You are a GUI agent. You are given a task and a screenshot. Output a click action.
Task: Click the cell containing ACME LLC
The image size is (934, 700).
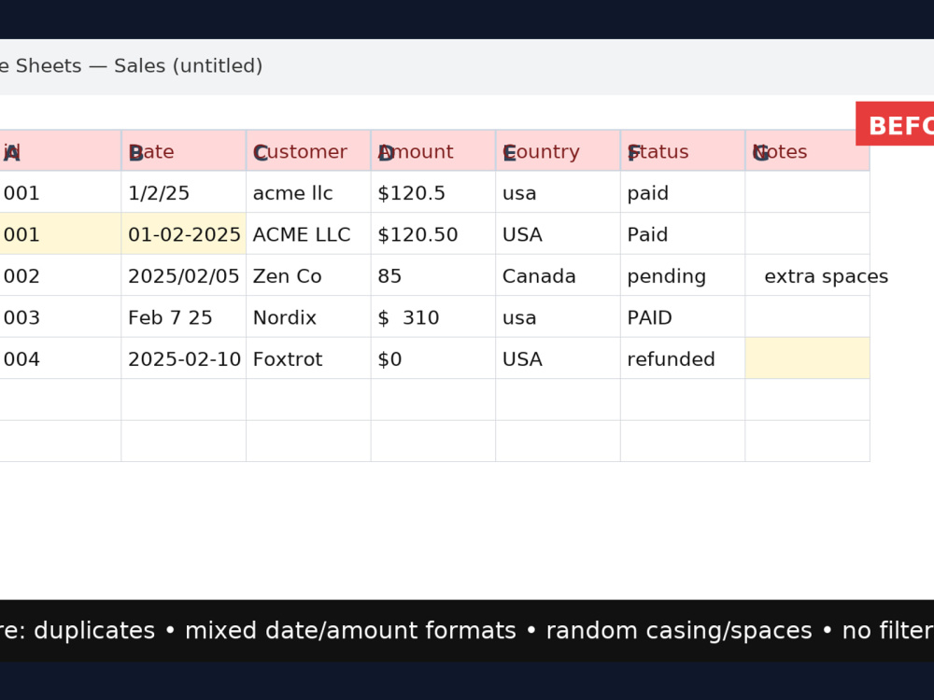click(x=308, y=233)
